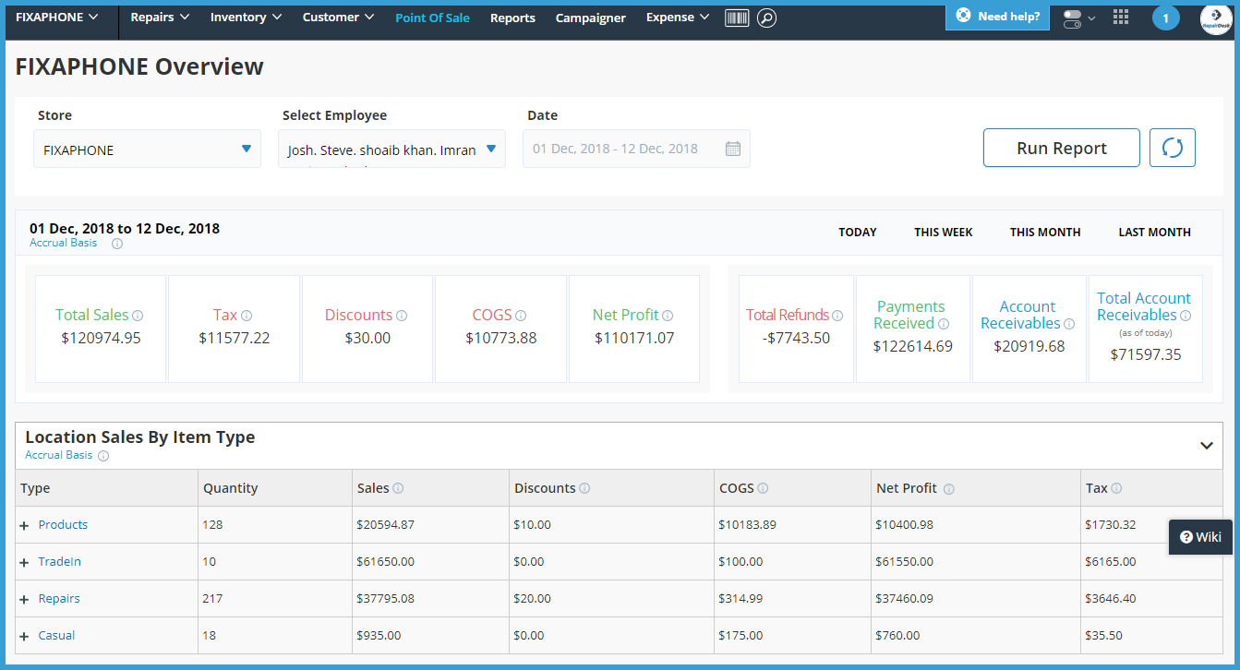Open the Select Employee dropdown
Screen dimensions: 1240x670
(x=391, y=149)
